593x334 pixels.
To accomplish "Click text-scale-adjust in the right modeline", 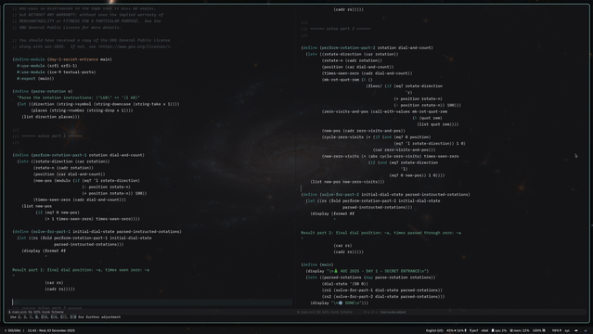I will pyautogui.click(x=393, y=312).
